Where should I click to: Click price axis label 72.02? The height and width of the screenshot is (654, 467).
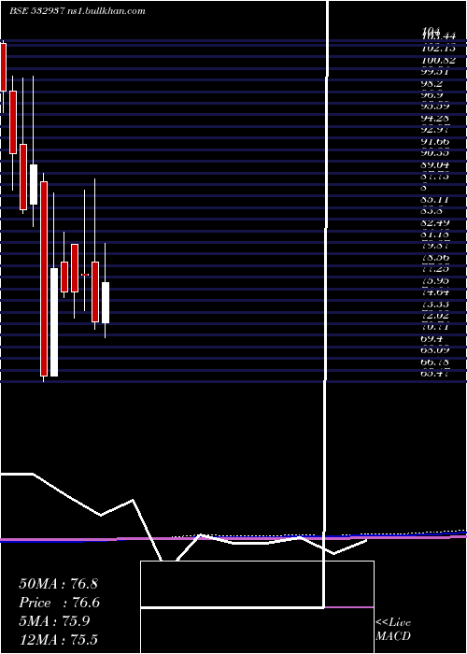click(x=436, y=316)
